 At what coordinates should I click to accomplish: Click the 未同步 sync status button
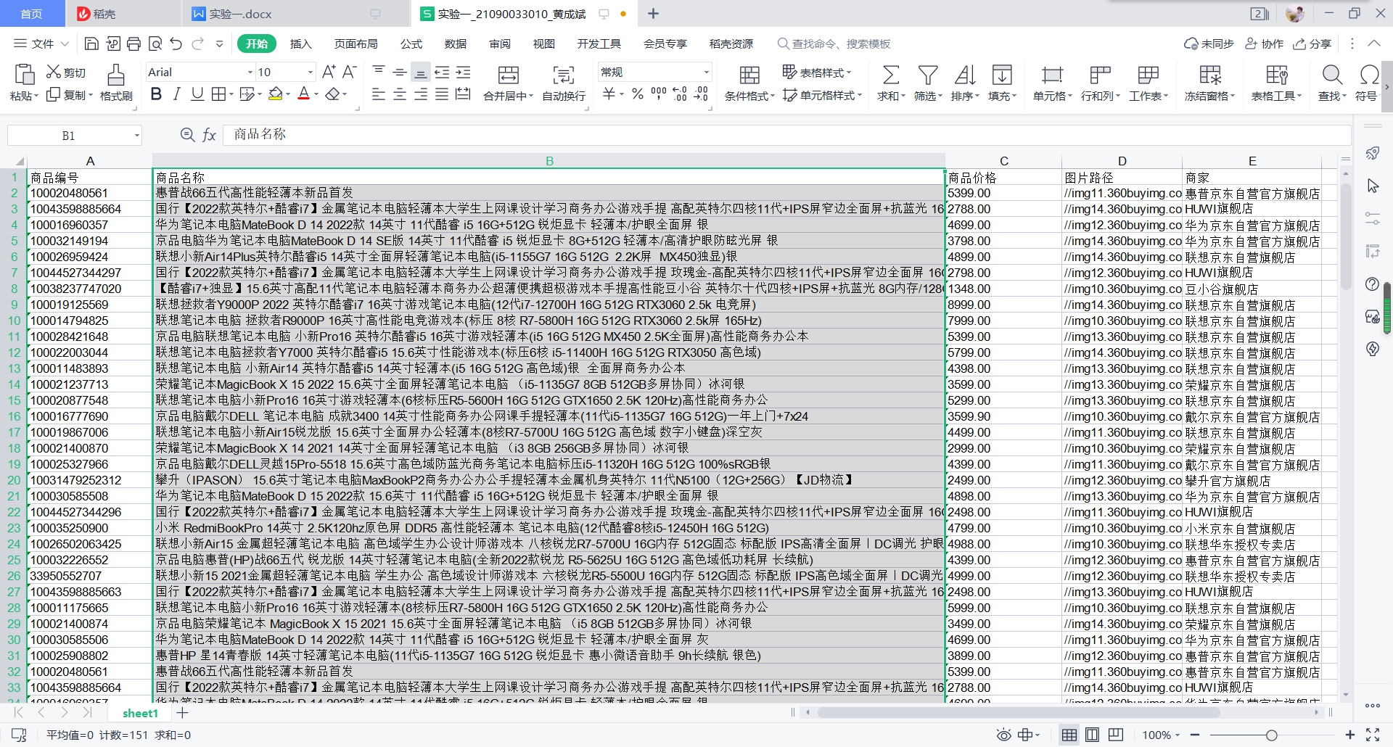pyautogui.click(x=1209, y=44)
